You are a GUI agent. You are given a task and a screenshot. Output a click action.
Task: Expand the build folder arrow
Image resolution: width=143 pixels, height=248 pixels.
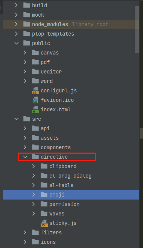click(x=16, y=5)
